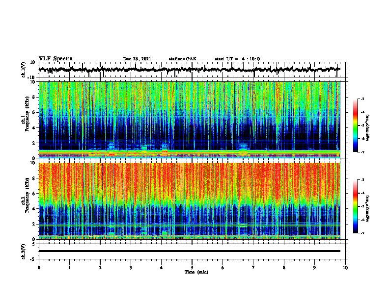Click the ch.2 spectrogram color scale bar

click(356, 206)
